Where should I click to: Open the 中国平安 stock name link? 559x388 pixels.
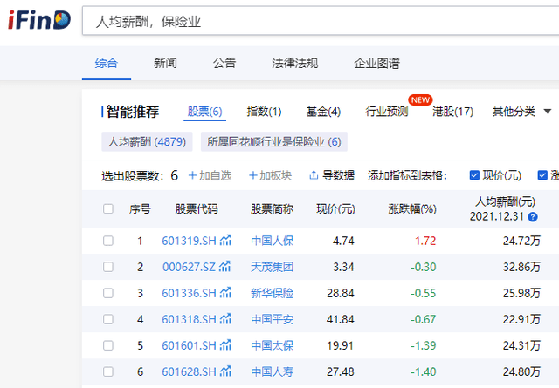(272, 319)
